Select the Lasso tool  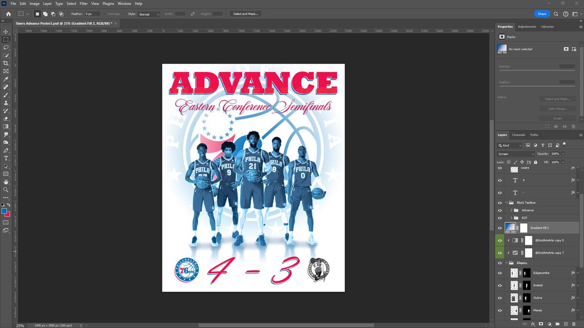pos(6,48)
